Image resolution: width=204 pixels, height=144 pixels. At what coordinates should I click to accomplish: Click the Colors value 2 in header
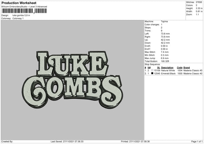(x=196, y=5)
